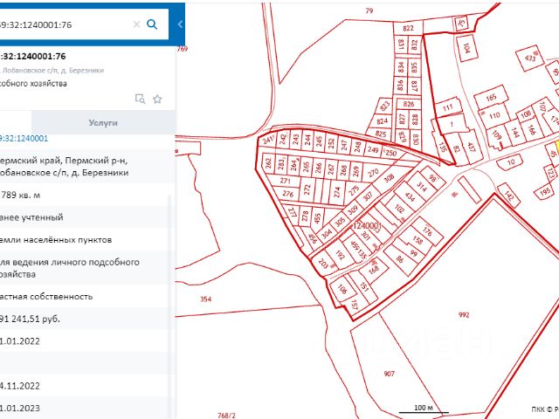Clear the search field with the X icon
The image size is (559, 419).
point(135,24)
